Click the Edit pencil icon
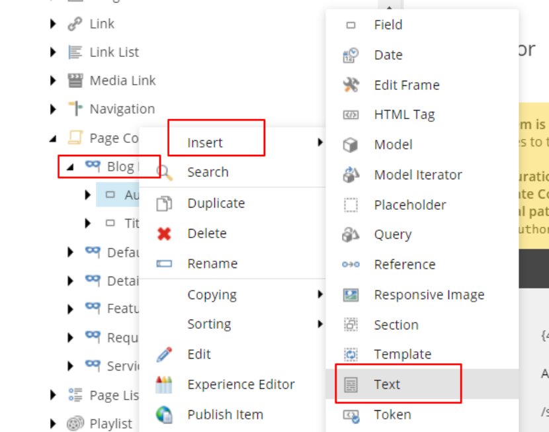The image size is (549, 432). (x=164, y=355)
